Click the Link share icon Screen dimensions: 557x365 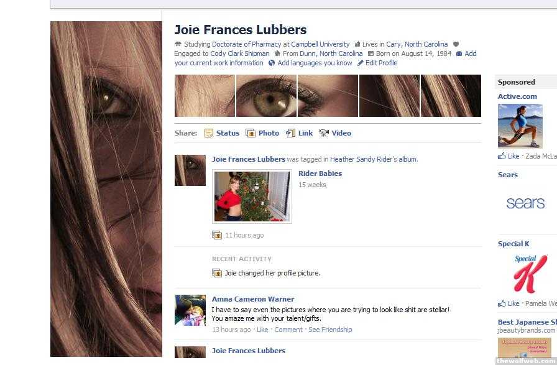(x=290, y=133)
